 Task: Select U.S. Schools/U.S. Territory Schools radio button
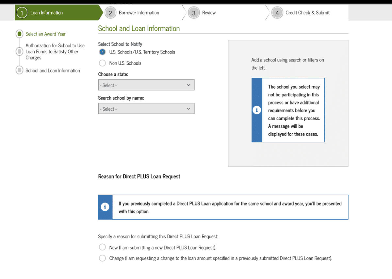coord(102,52)
